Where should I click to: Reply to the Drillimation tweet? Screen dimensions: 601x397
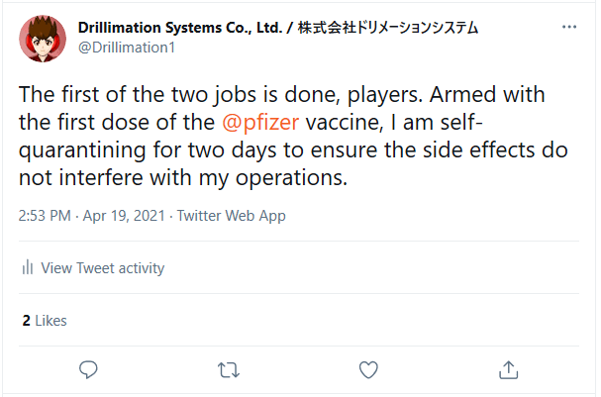point(88,370)
